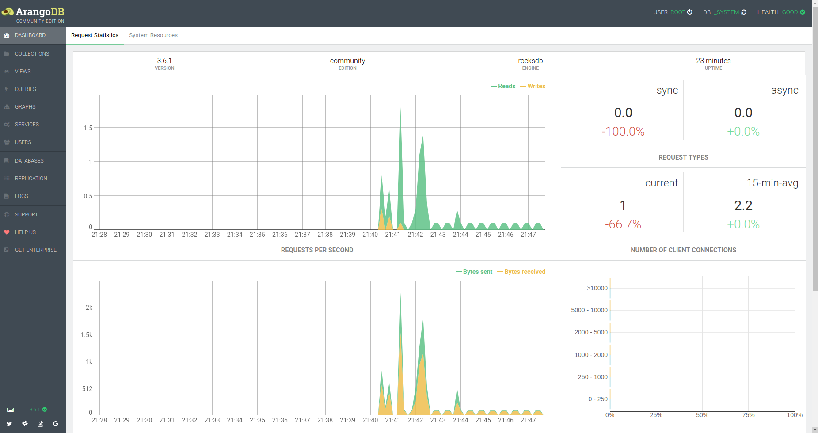Click the green health status checkmark

pyautogui.click(x=803, y=12)
